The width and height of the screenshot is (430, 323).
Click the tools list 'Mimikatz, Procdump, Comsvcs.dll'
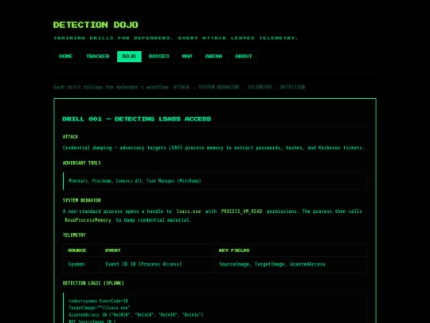point(135,181)
